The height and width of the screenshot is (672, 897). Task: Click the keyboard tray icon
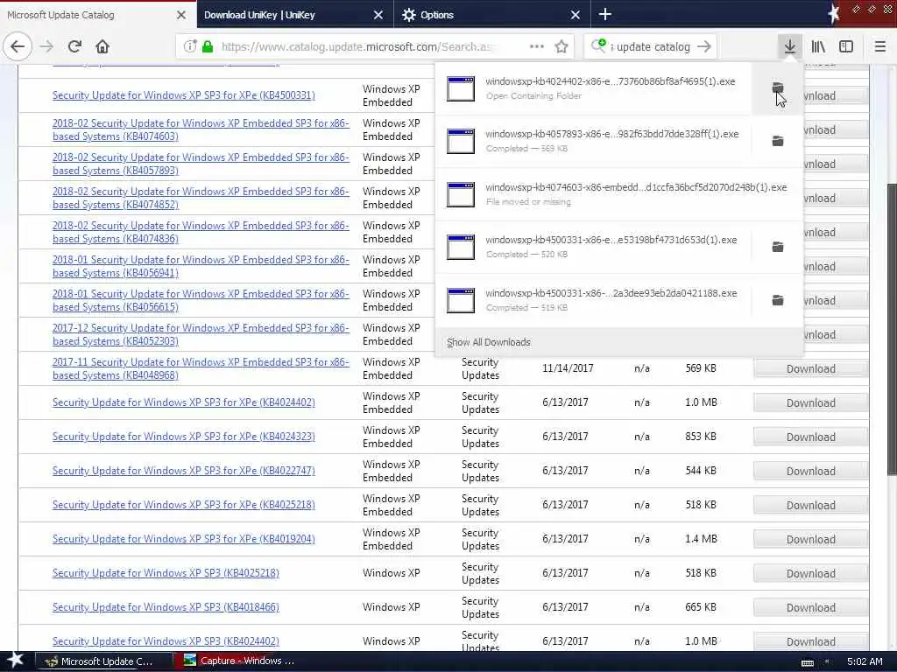pos(807,662)
